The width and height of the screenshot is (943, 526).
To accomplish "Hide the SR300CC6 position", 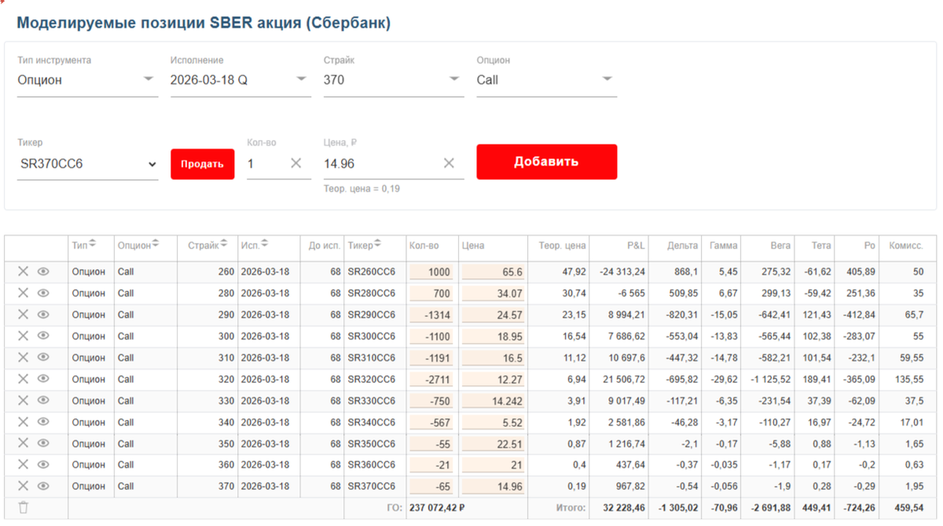I will pyautogui.click(x=43, y=336).
